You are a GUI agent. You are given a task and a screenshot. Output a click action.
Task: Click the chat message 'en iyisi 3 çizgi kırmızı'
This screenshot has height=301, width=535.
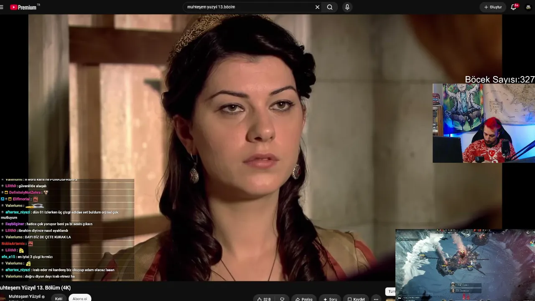35,257
